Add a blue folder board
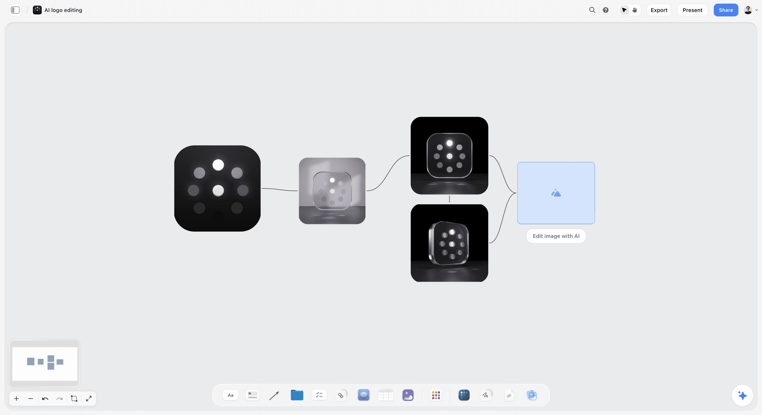The image size is (762, 415). click(x=297, y=395)
